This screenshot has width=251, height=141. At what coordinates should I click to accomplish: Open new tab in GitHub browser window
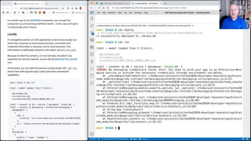pyautogui.click(x=47, y=4)
